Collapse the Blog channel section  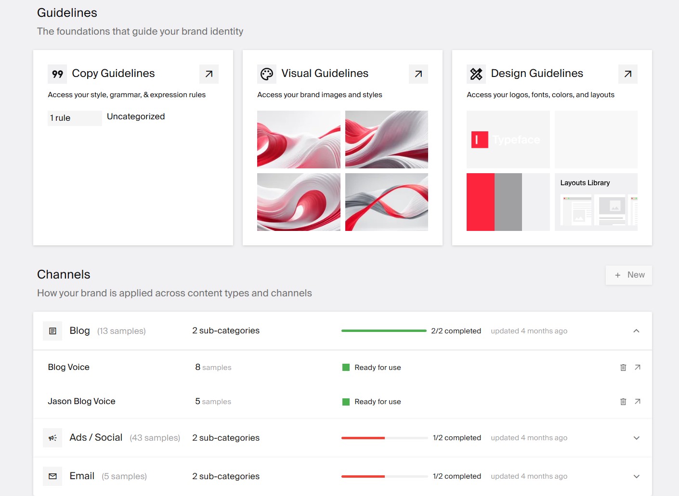[636, 331]
